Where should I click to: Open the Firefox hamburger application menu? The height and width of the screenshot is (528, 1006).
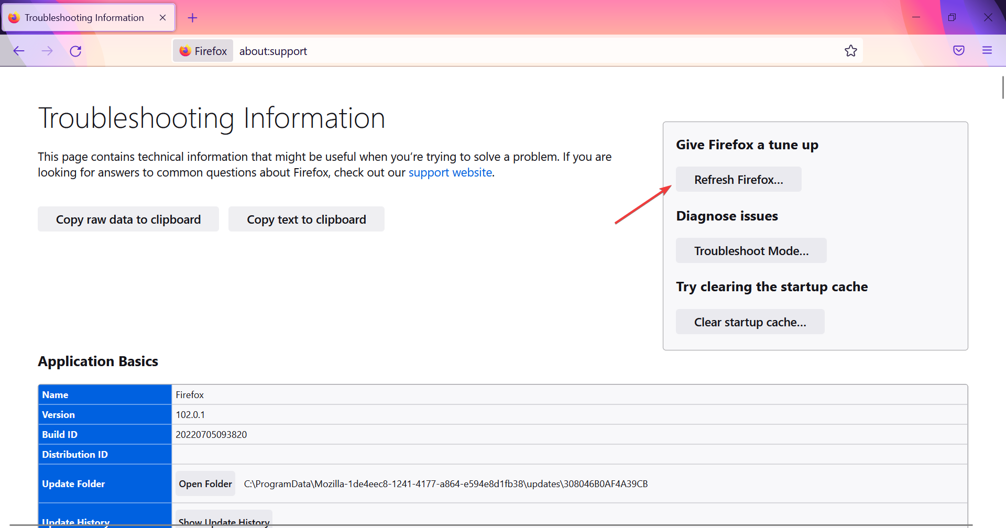point(987,51)
